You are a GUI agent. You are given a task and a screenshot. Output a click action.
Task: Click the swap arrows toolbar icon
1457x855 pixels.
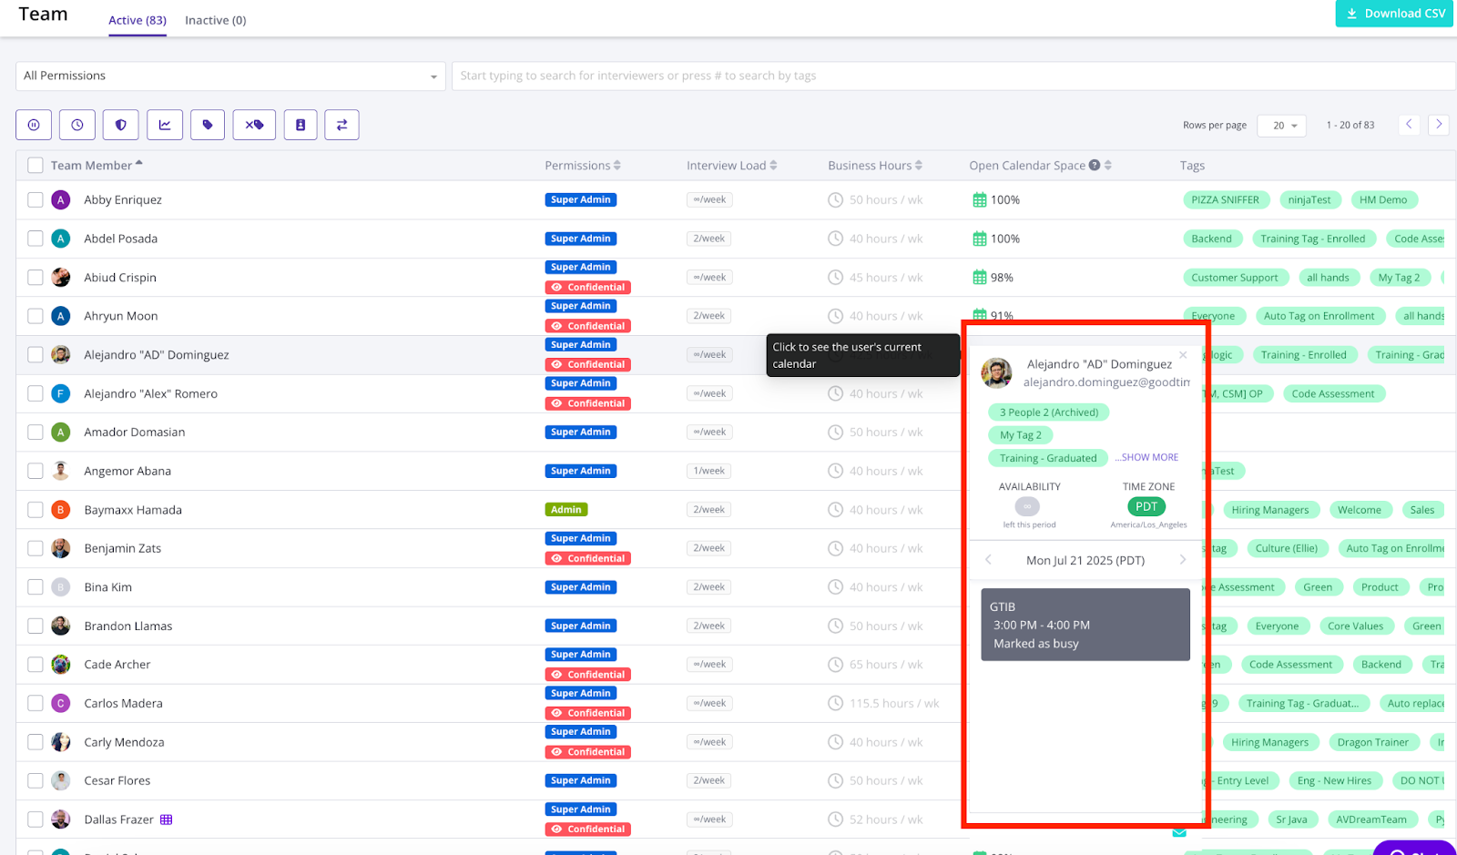[x=342, y=125]
